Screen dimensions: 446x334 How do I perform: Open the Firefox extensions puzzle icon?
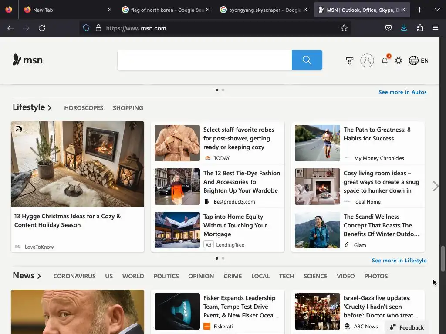pyautogui.click(x=420, y=28)
